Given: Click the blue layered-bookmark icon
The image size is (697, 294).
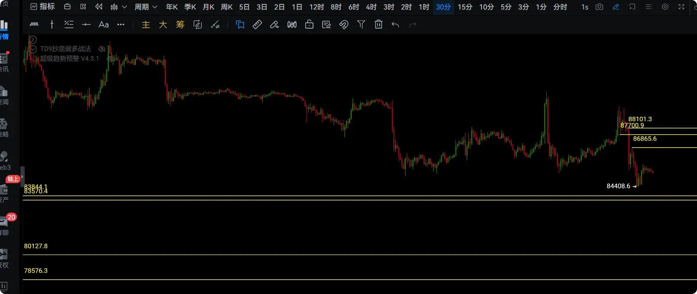Looking at the screenshot, I should 240,25.
